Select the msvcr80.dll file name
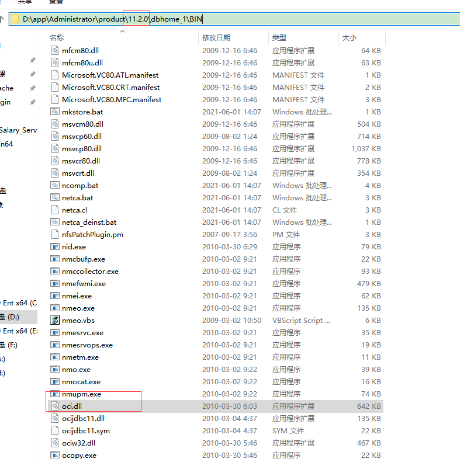This screenshot has height=459, width=460. tap(81, 161)
